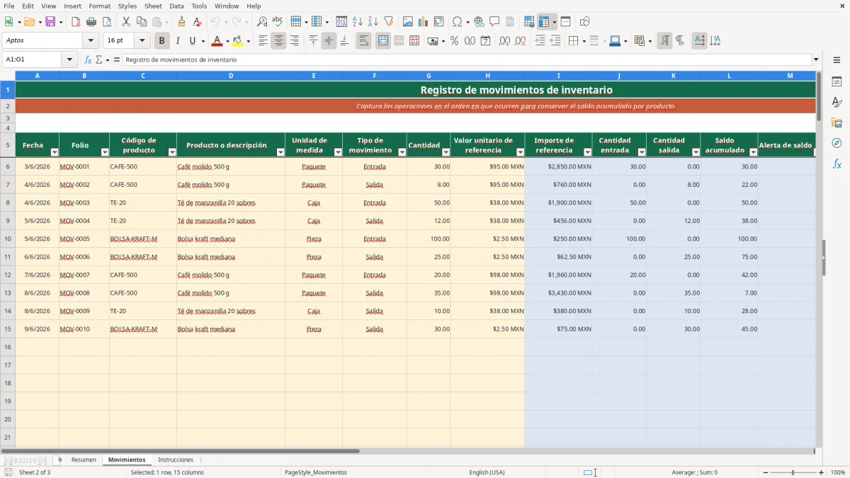
Task: Select the cell reading MOV-0005
Action: 84,239
